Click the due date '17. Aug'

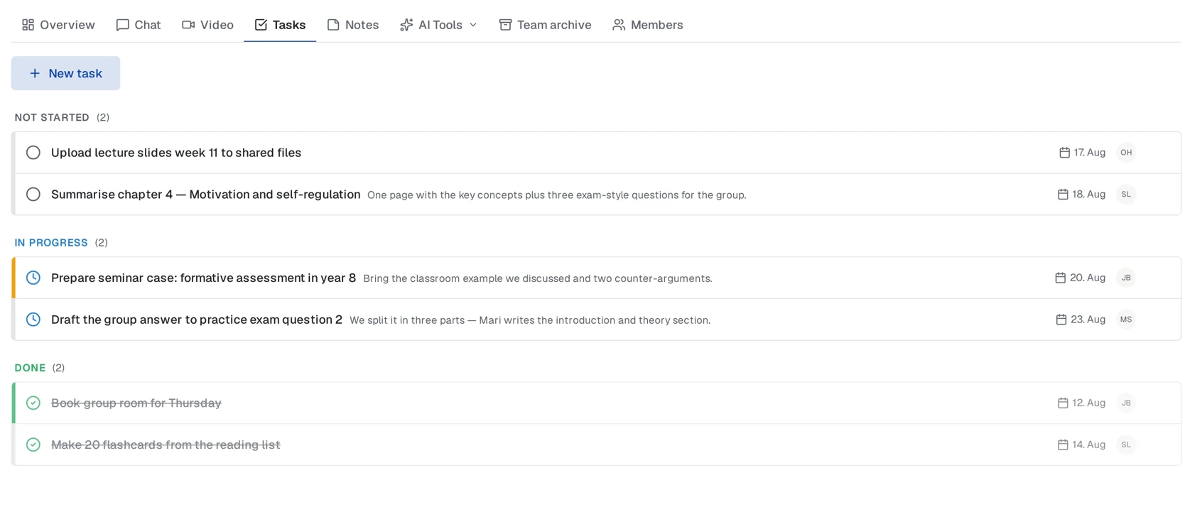(x=1090, y=153)
